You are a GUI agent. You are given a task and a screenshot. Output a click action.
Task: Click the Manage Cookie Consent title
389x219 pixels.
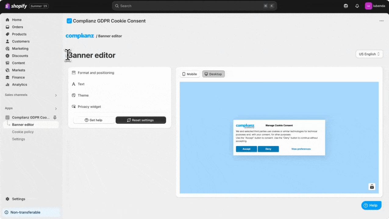click(279, 125)
